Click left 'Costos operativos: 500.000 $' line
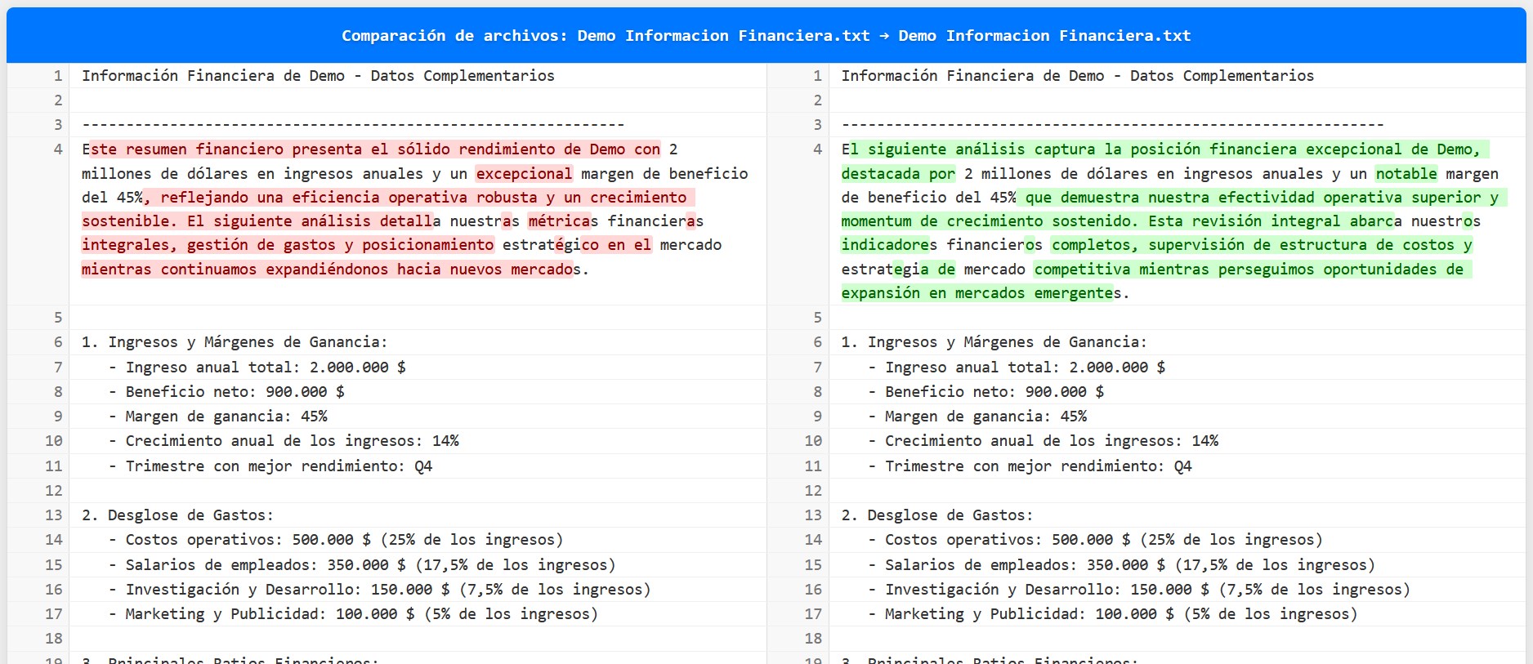 (x=336, y=539)
